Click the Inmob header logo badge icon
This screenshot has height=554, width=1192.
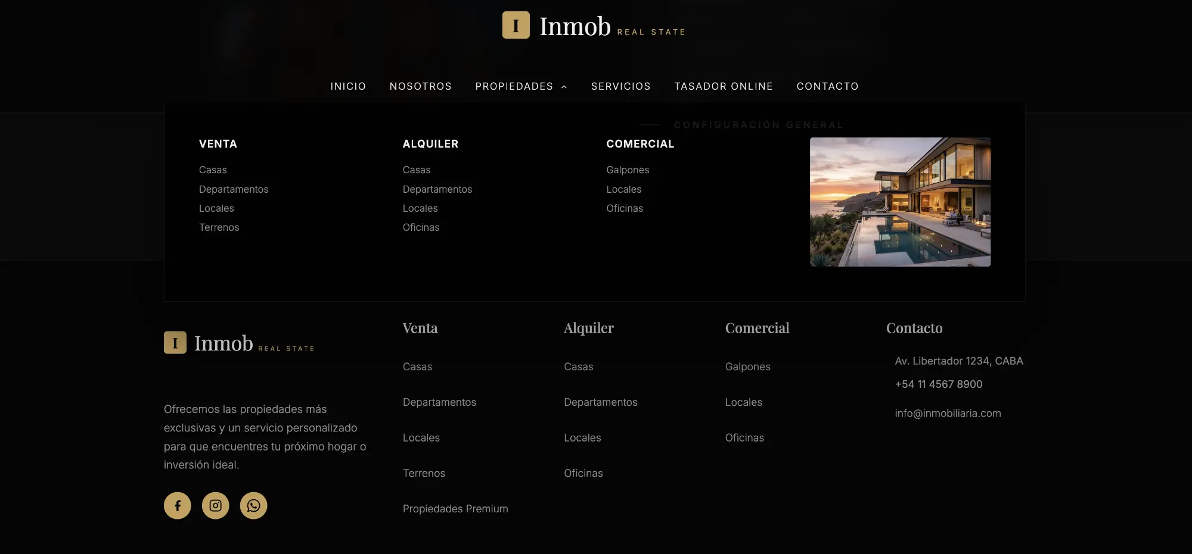click(x=516, y=25)
